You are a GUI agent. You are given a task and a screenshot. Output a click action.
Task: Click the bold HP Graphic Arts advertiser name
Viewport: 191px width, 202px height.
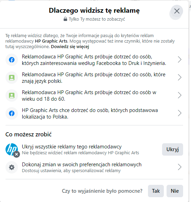click(51, 41)
